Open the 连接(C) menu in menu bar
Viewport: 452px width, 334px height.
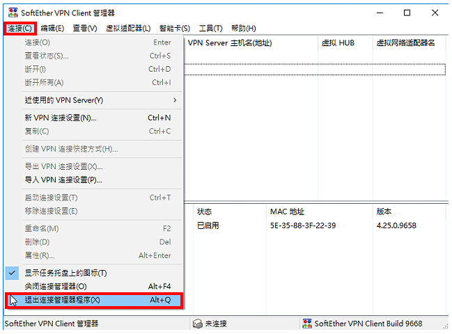(20, 29)
